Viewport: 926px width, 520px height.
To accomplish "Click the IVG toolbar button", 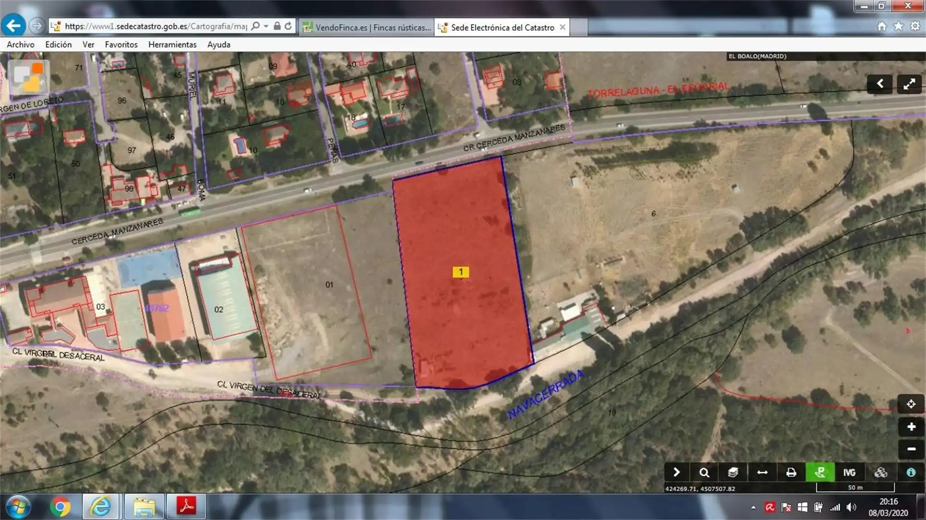I will click(849, 472).
